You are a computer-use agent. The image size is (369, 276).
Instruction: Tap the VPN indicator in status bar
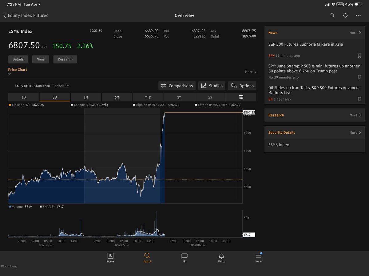tap(340, 5)
